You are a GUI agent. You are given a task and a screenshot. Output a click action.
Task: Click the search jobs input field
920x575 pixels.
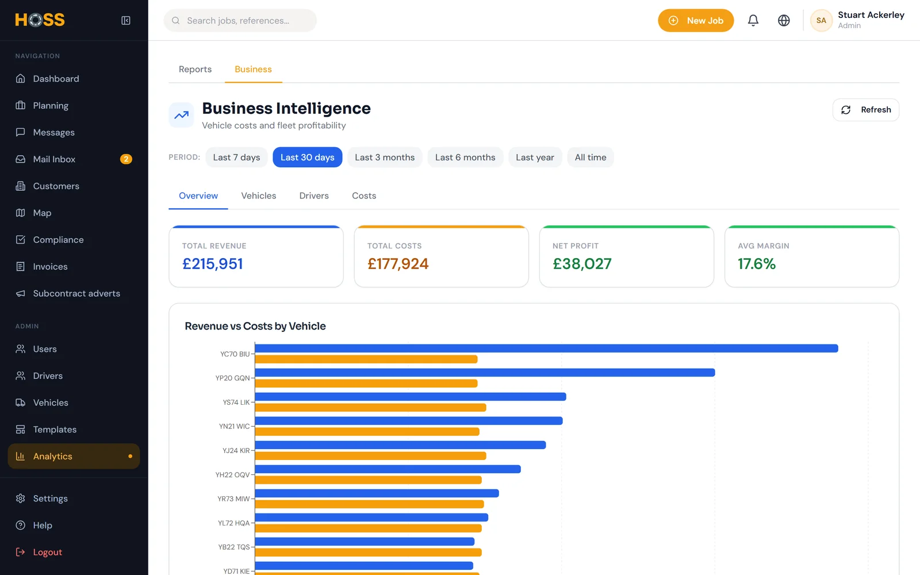[240, 21]
